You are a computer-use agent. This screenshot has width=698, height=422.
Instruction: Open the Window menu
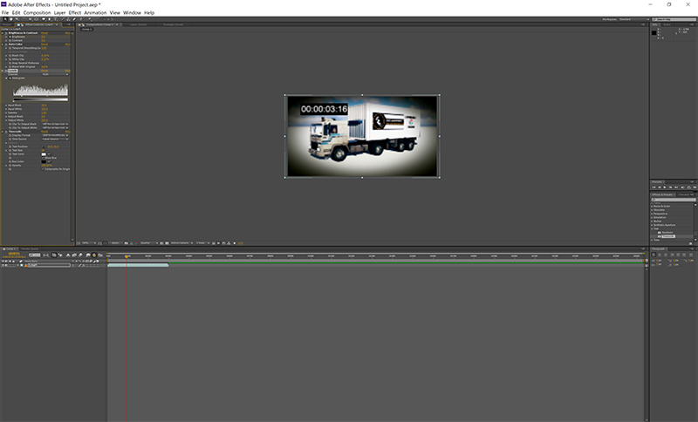coord(132,12)
